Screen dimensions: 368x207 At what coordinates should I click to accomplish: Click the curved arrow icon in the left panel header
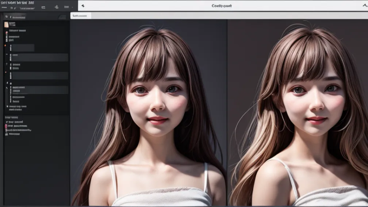tap(6, 17)
